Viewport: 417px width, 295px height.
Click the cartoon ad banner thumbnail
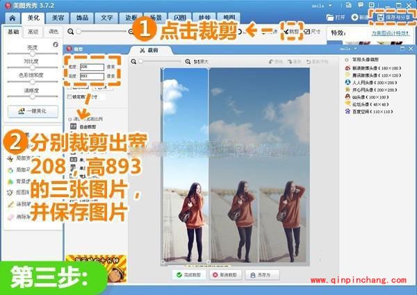click(96, 268)
